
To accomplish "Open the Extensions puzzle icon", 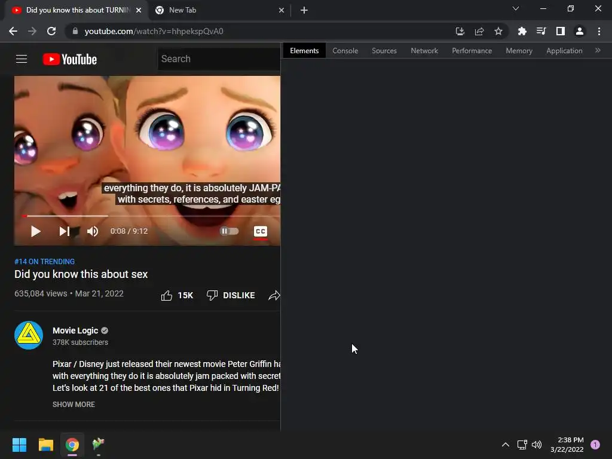I will pos(522,31).
